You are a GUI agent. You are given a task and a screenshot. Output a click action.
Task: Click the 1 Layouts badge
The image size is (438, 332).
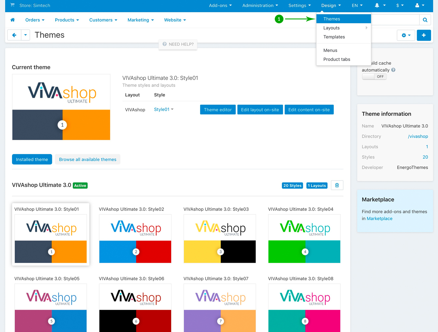click(317, 185)
